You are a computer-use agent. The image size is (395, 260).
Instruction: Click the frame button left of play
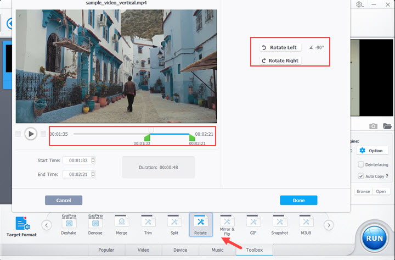[18, 134]
